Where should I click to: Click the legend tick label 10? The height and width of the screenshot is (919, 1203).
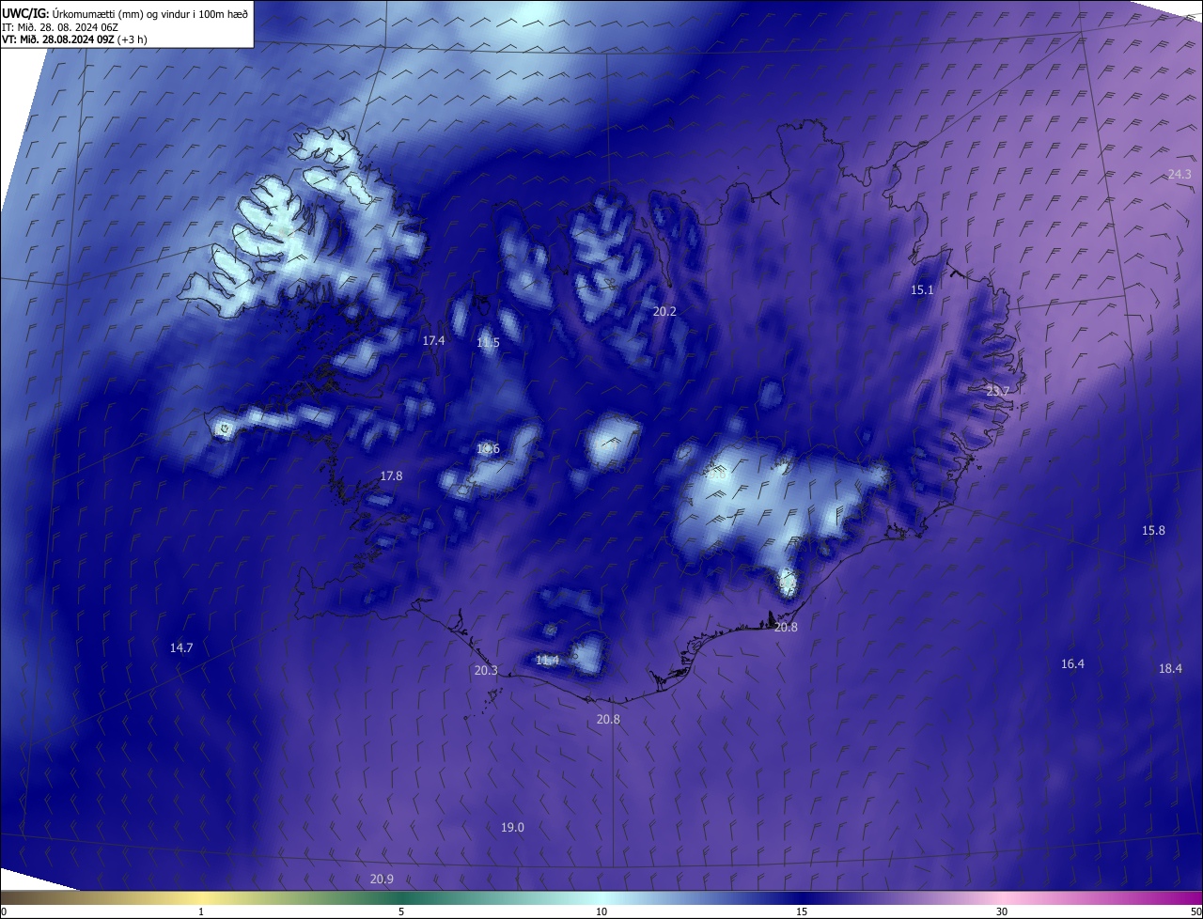click(x=601, y=911)
